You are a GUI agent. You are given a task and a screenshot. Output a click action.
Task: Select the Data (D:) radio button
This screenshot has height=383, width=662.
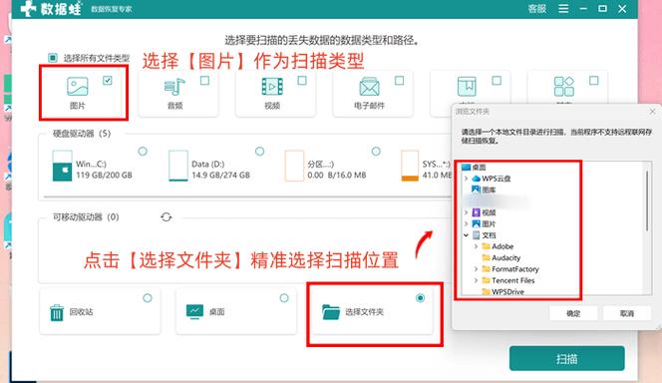[x=259, y=152]
